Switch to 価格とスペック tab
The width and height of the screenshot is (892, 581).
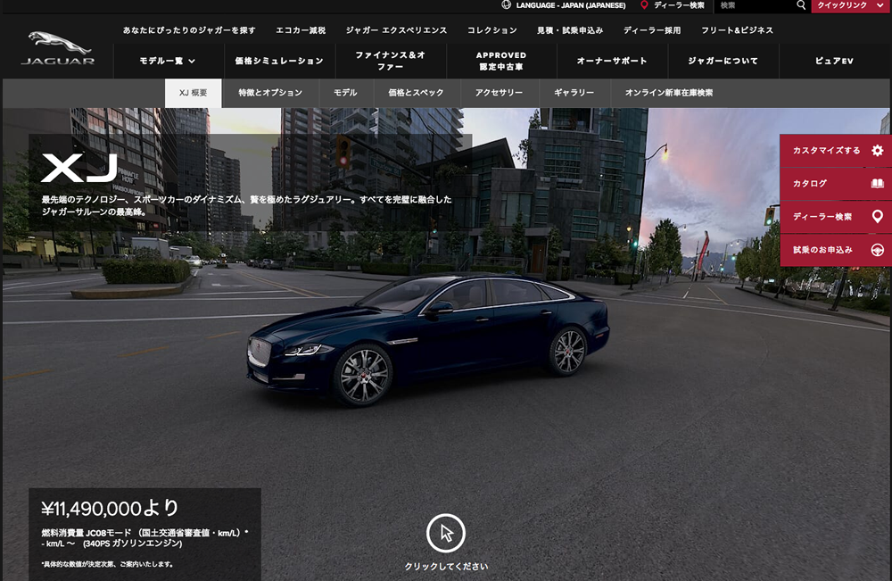[x=416, y=93]
